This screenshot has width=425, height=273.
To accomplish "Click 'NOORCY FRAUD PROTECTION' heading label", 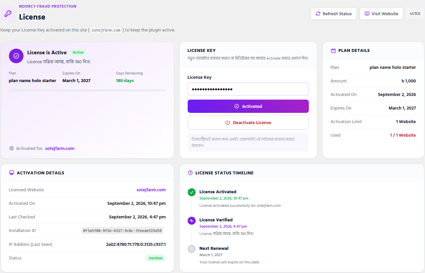I will [48, 6].
